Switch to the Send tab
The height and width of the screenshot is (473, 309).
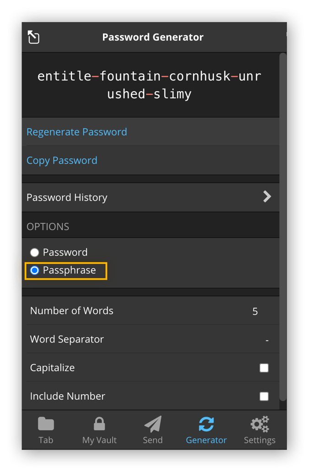click(x=152, y=430)
